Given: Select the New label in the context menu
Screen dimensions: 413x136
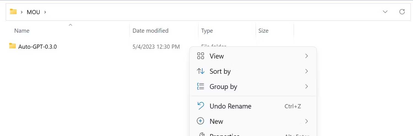Looking at the screenshot, I should coord(216,121).
